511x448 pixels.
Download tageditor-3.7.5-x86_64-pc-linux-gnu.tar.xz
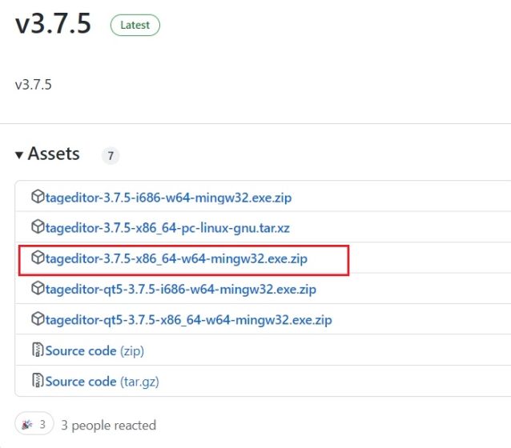pyautogui.click(x=167, y=228)
